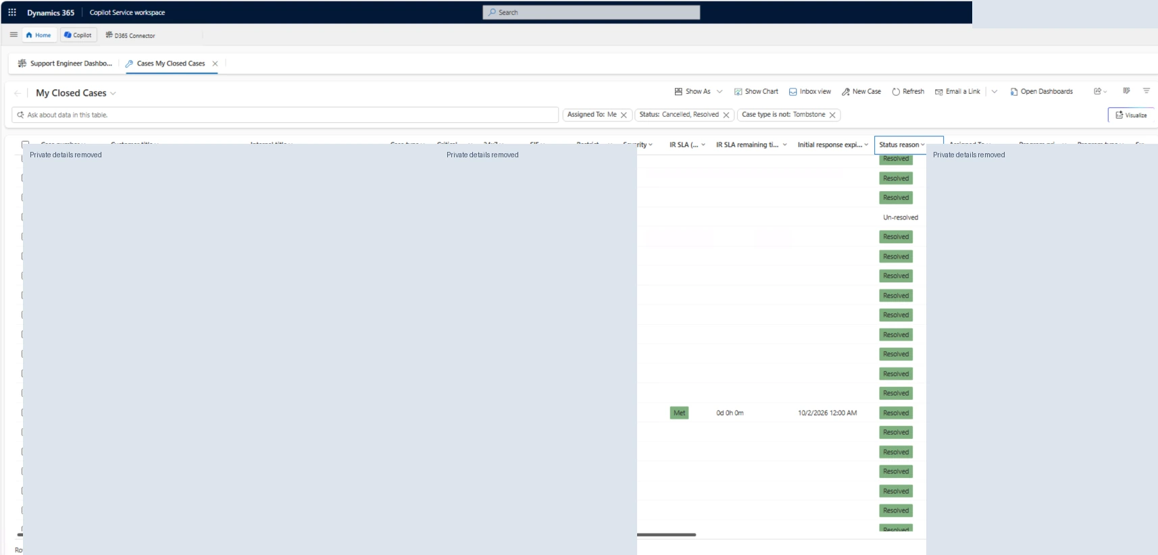Create a New Case
The height and width of the screenshot is (555, 1158).
tap(861, 92)
